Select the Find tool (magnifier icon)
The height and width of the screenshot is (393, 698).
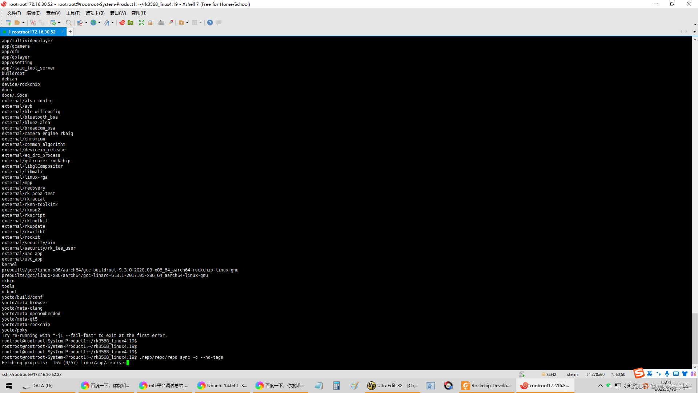tap(69, 23)
